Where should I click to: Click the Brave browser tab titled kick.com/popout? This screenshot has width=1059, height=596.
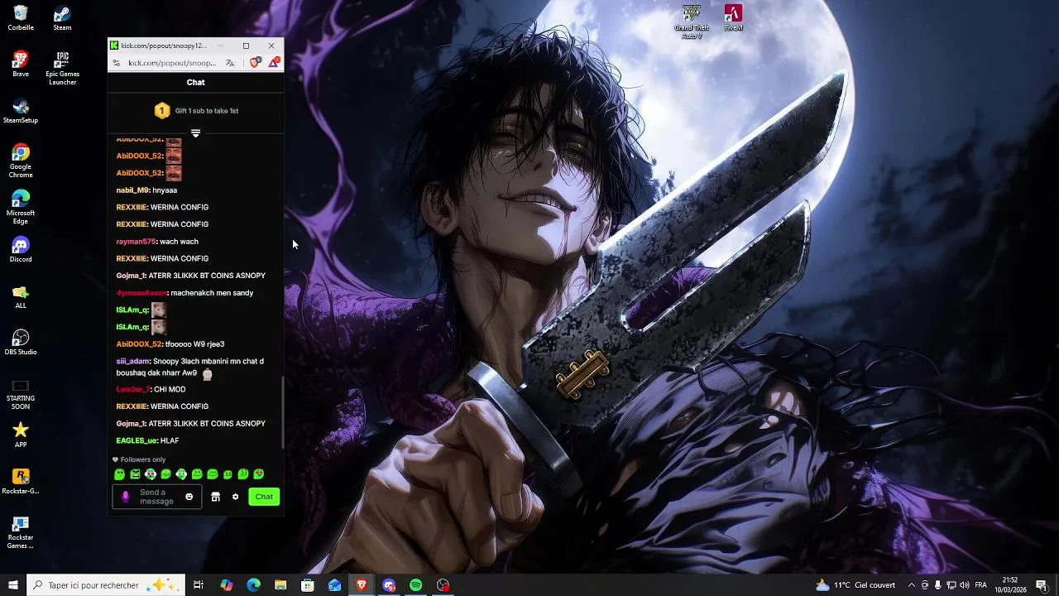pyautogui.click(x=163, y=46)
